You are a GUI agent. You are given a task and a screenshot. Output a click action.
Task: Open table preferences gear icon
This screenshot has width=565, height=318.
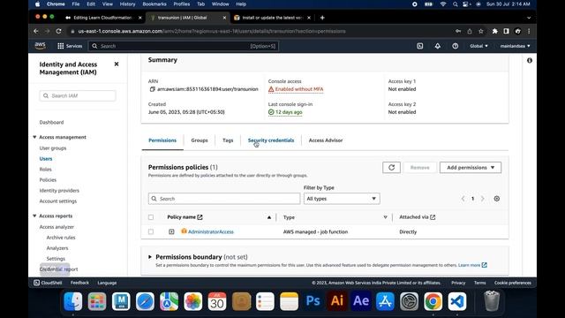pos(496,199)
